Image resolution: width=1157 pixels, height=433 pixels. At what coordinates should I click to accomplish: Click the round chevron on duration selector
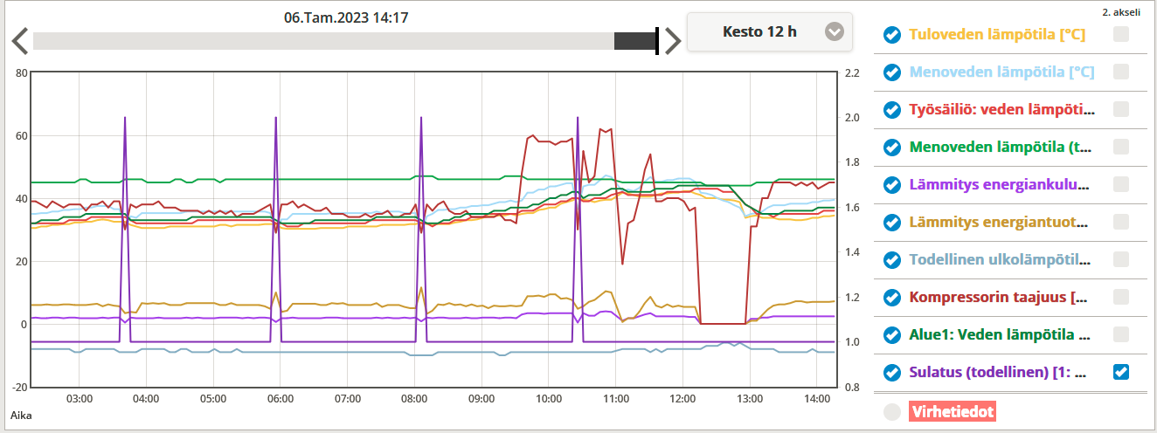click(835, 32)
